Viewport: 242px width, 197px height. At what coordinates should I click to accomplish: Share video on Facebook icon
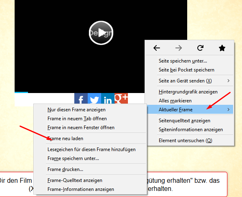pyautogui.click(x=81, y=98)
